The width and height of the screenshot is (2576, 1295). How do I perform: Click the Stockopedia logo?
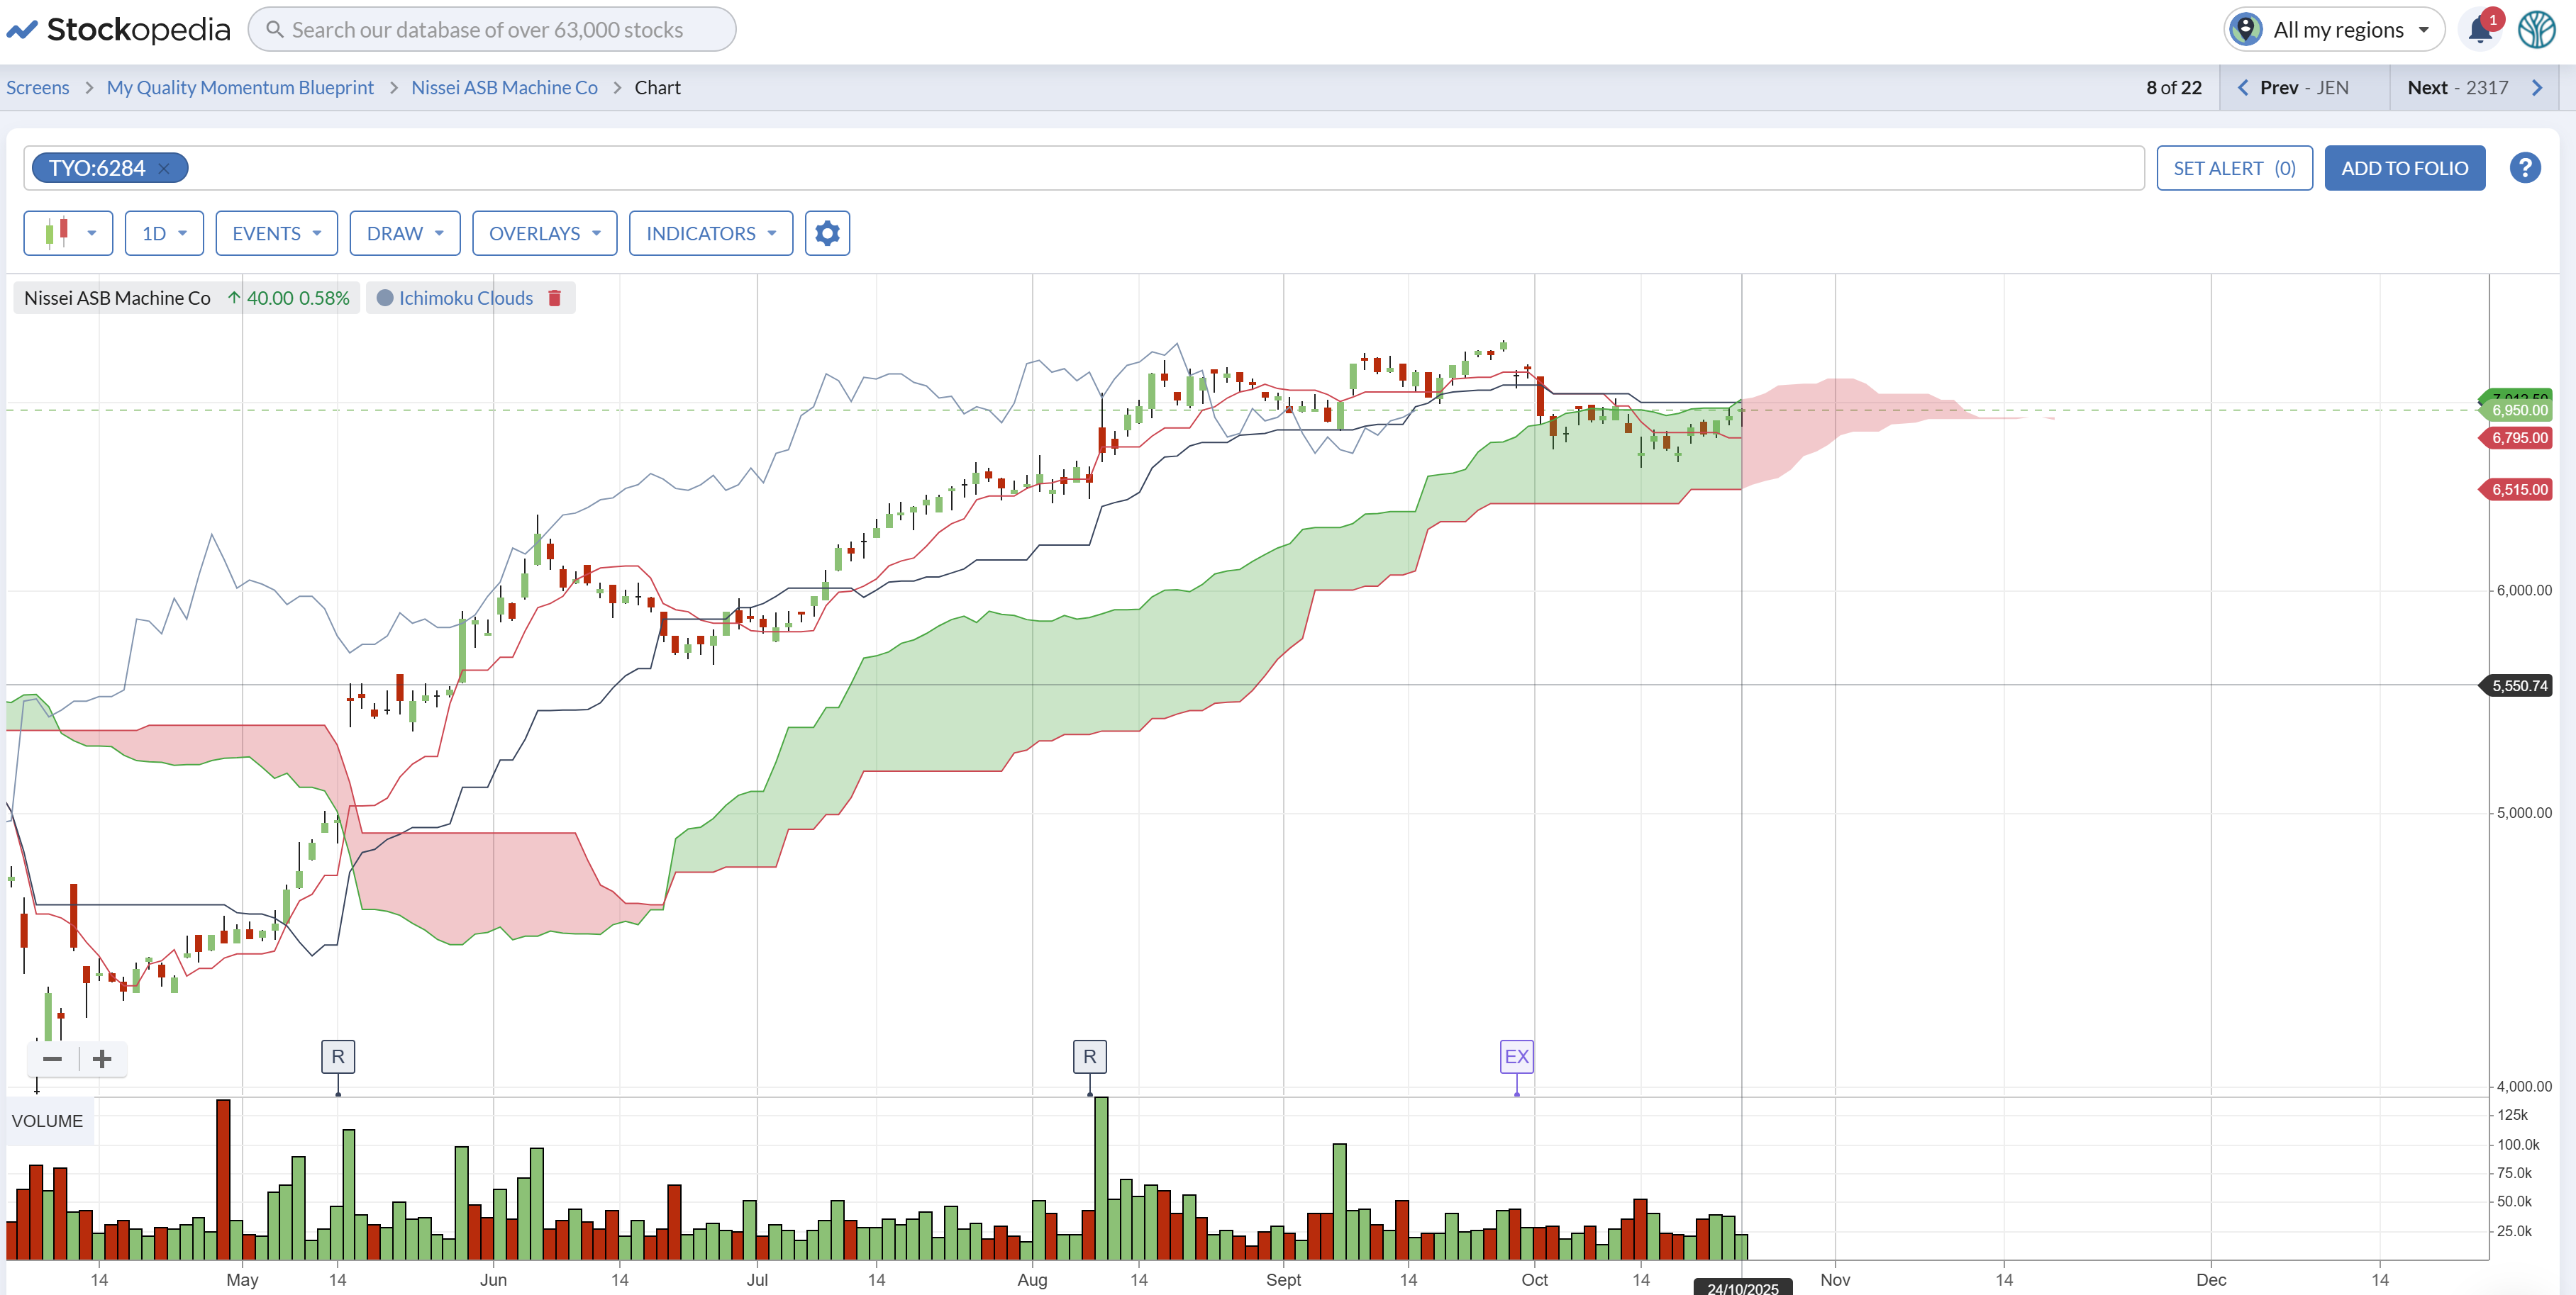click(x=119, y=30)
